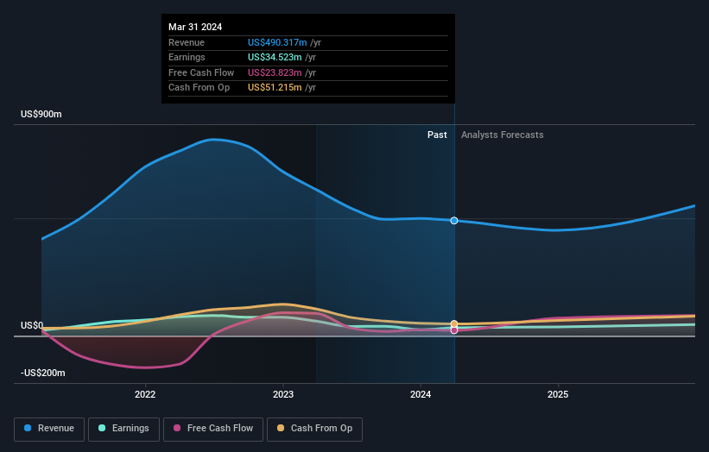Select the 2024 x-axis label

click(421, 394)
